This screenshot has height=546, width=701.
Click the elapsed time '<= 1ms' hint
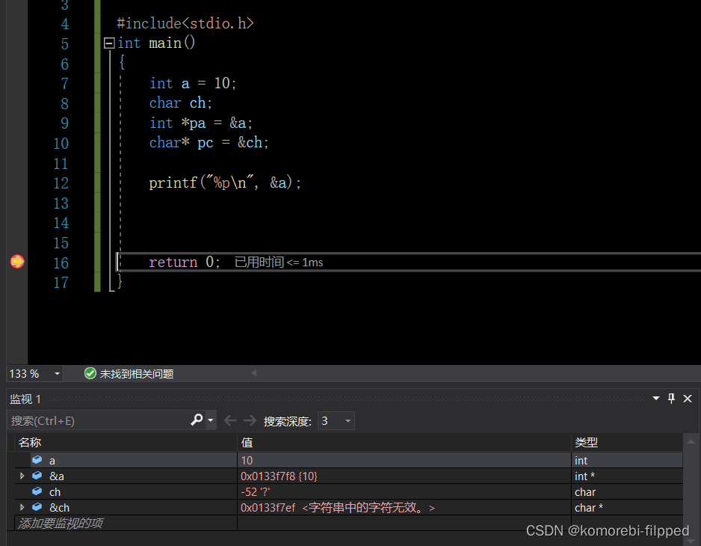click(305, 263)
